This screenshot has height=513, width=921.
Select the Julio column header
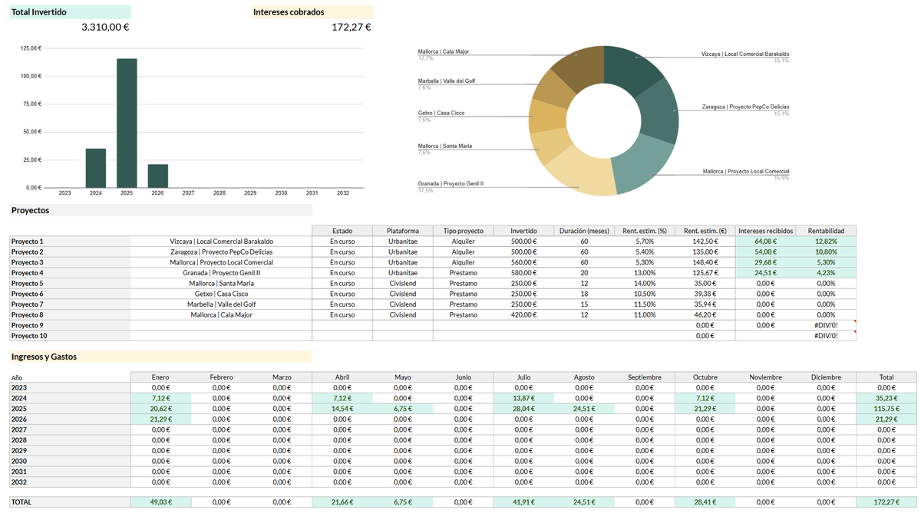coord(524,377)
